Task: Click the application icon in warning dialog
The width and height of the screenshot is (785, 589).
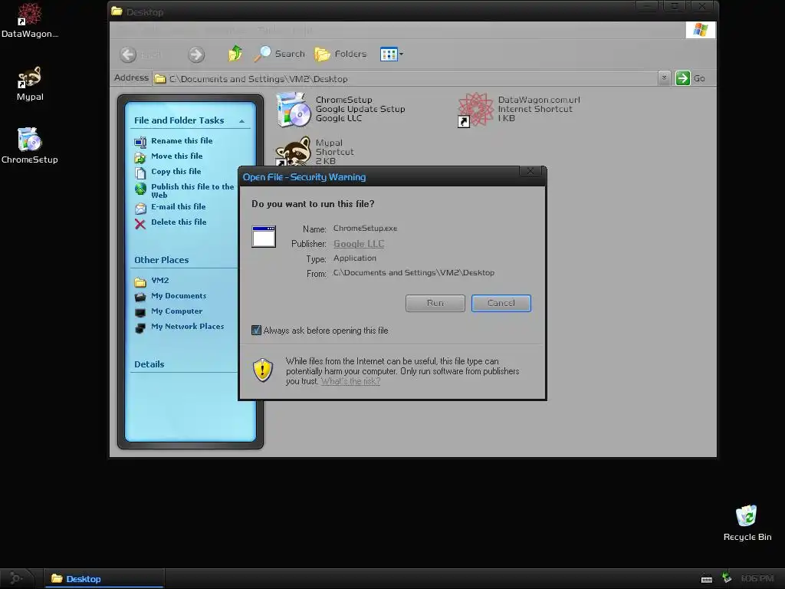Action: pyautogui.click(x=264, y=236)
